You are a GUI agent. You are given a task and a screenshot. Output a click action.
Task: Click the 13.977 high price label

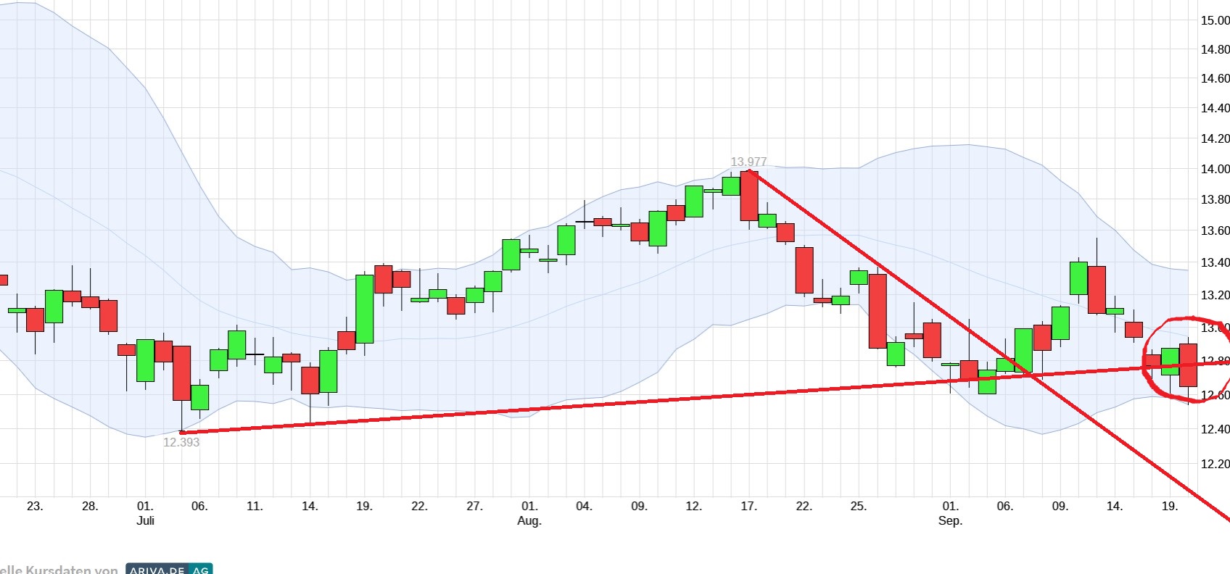click(x=748, y=162)
